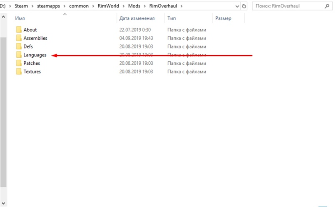The image size is (336, 207).
Task: Click RimOverhaul in the breadcrumb path
Action: pos(163,6)
